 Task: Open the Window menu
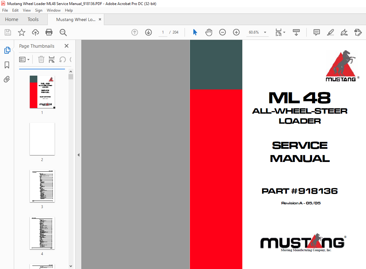coord(54,10)
